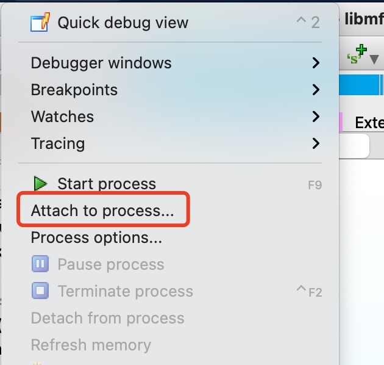Click the Pause process icon
Viewport: 384px width, 365px height.
(40, 264)
